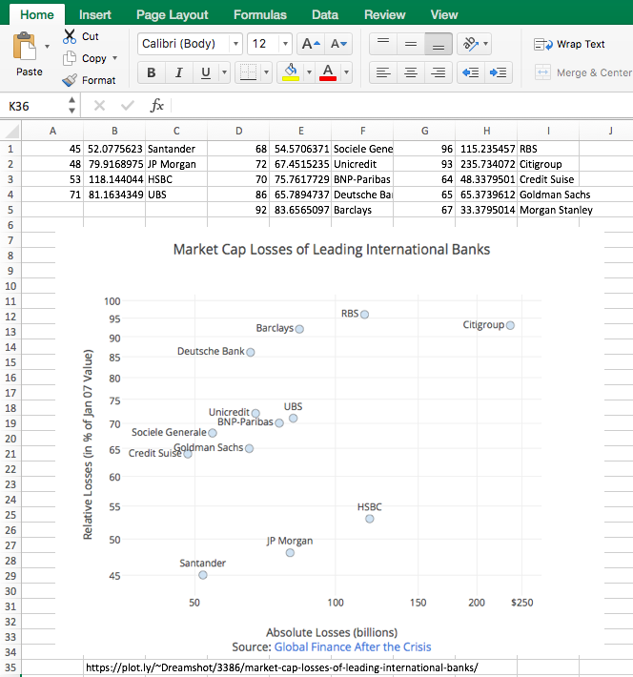Select row 5 header
Viewport: 633px width, 677px height.
(x=10, y=210)
